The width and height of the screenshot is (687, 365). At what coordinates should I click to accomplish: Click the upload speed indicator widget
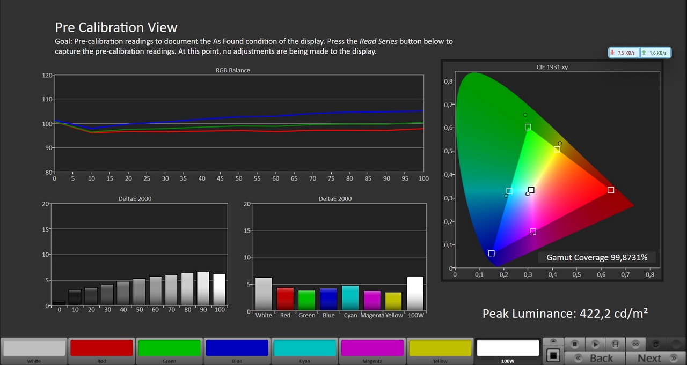pyautogui.click(x=654, y=53)
